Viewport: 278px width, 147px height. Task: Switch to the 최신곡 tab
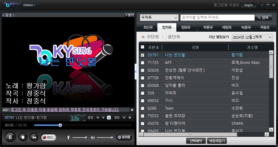(x=148, y=28)
